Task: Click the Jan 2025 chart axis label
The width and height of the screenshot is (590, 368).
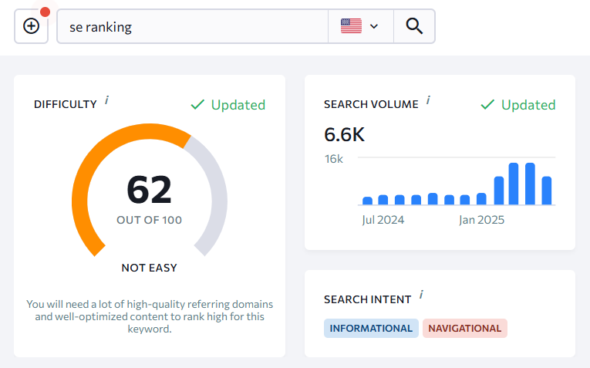Action: 481,220
